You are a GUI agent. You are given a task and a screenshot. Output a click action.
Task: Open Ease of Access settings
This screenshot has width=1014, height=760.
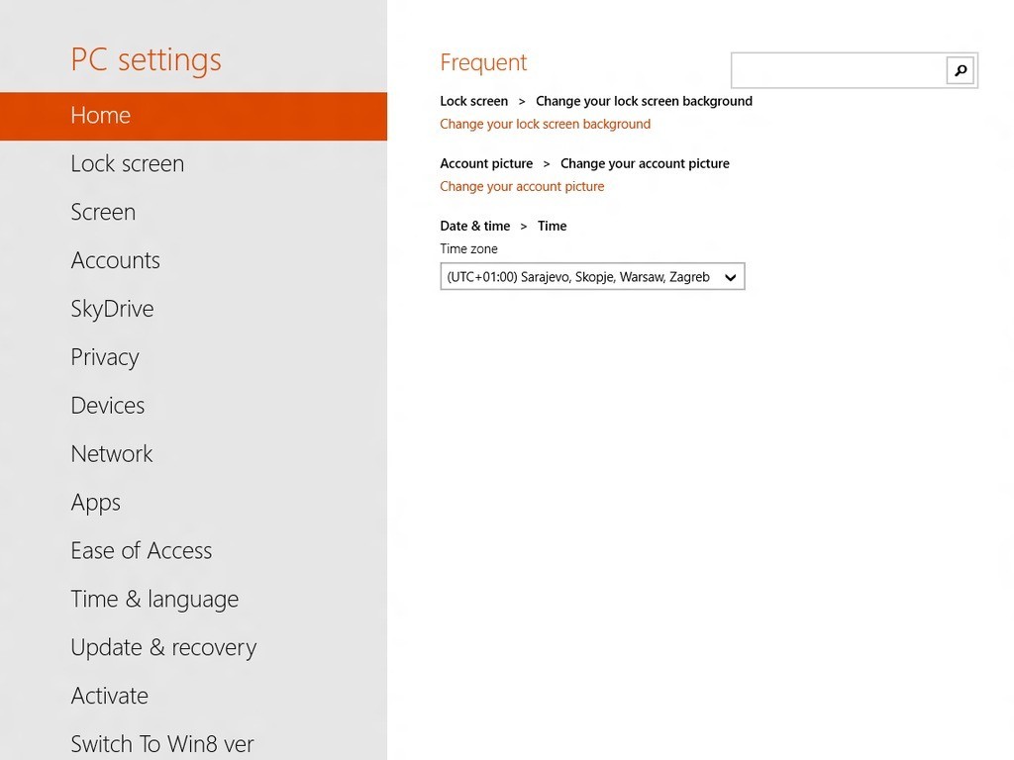point(141,551)
